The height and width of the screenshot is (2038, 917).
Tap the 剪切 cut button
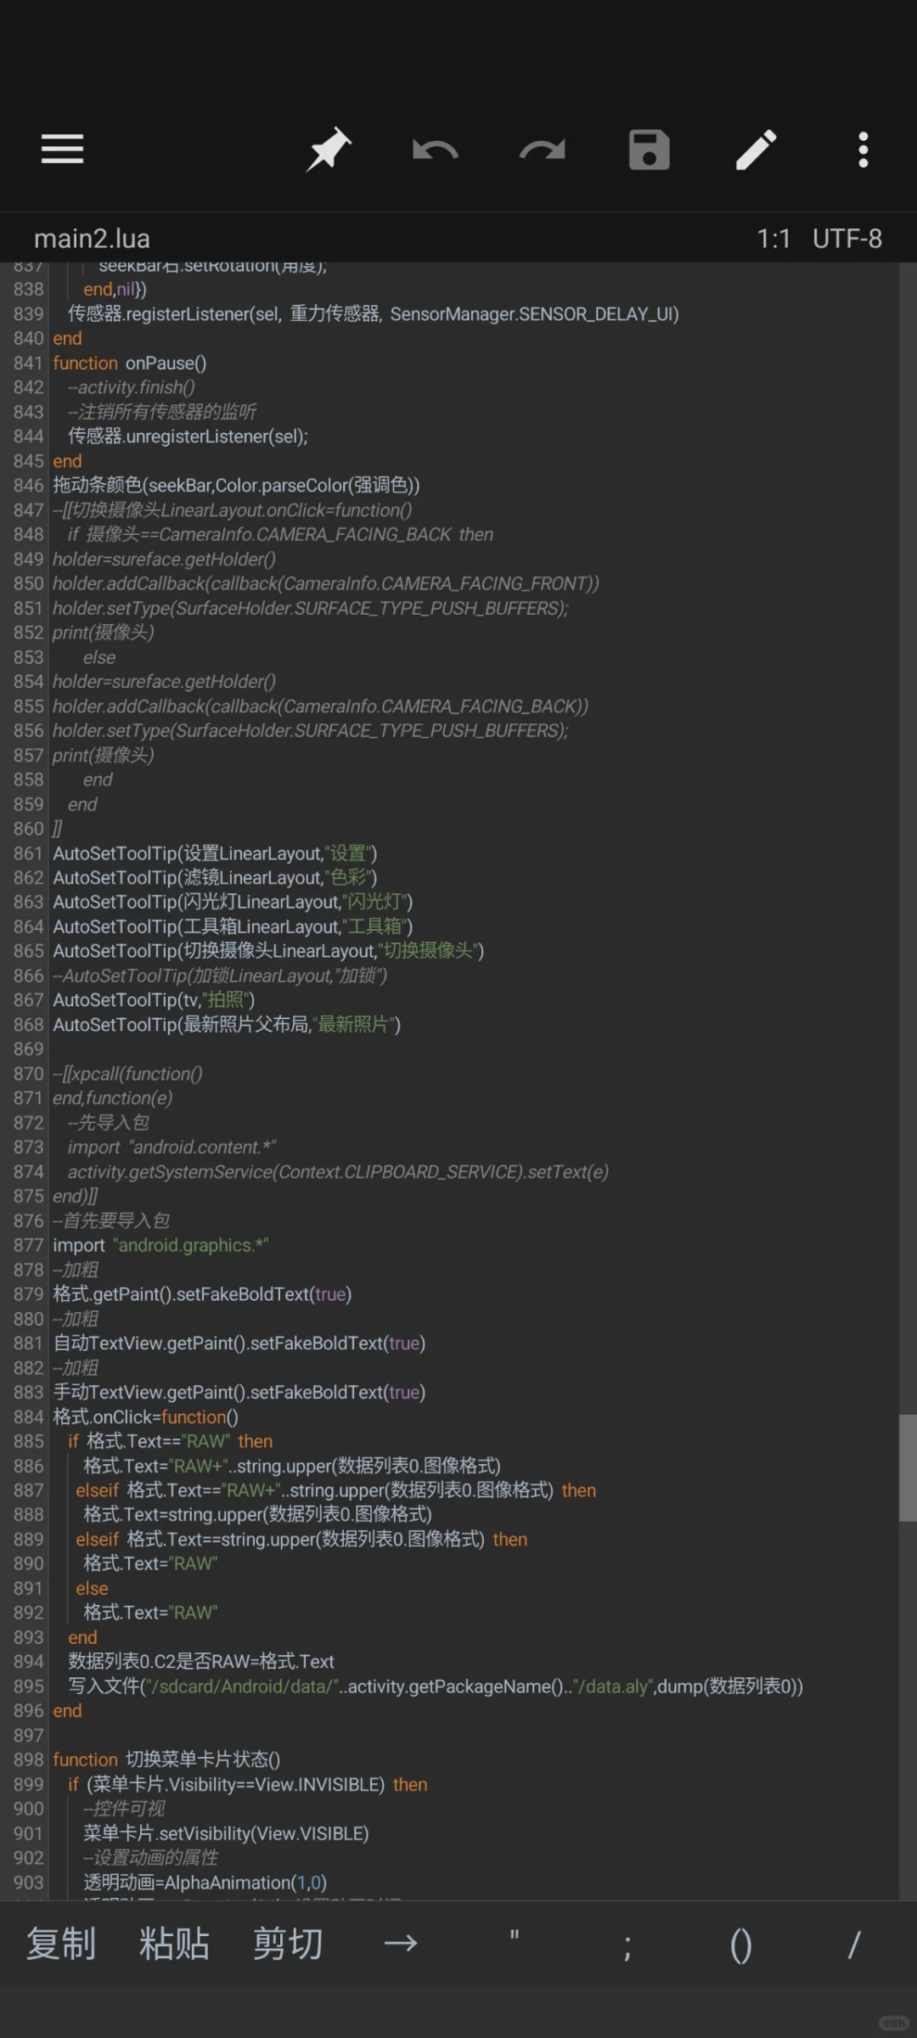tap(288, 1943)
